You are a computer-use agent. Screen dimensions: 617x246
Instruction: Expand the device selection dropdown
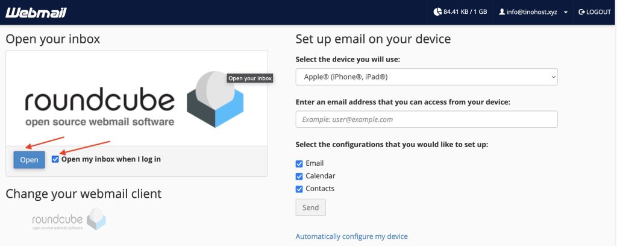tap(427, 77)
